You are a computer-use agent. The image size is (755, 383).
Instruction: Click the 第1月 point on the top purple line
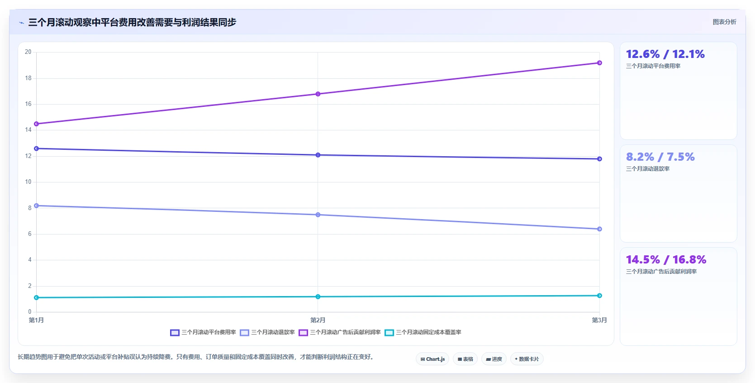37,124
